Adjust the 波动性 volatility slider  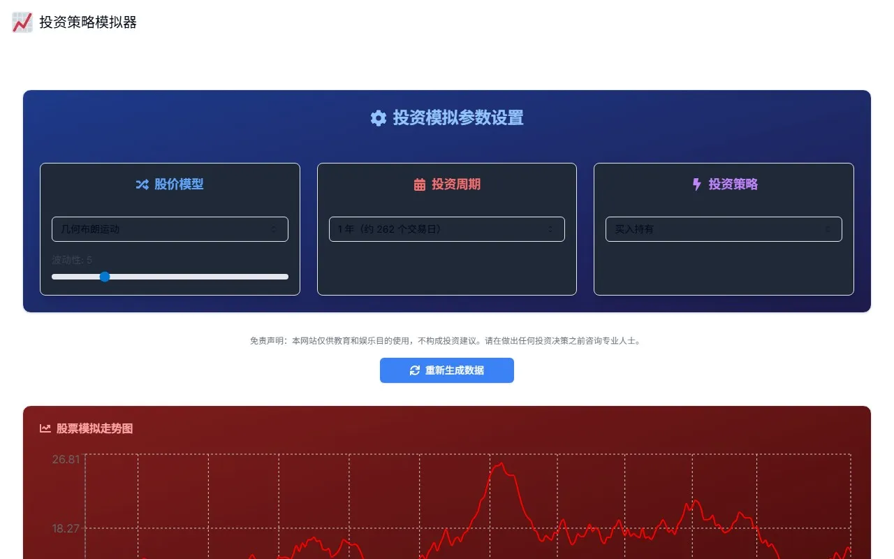(x=169, y=277)
